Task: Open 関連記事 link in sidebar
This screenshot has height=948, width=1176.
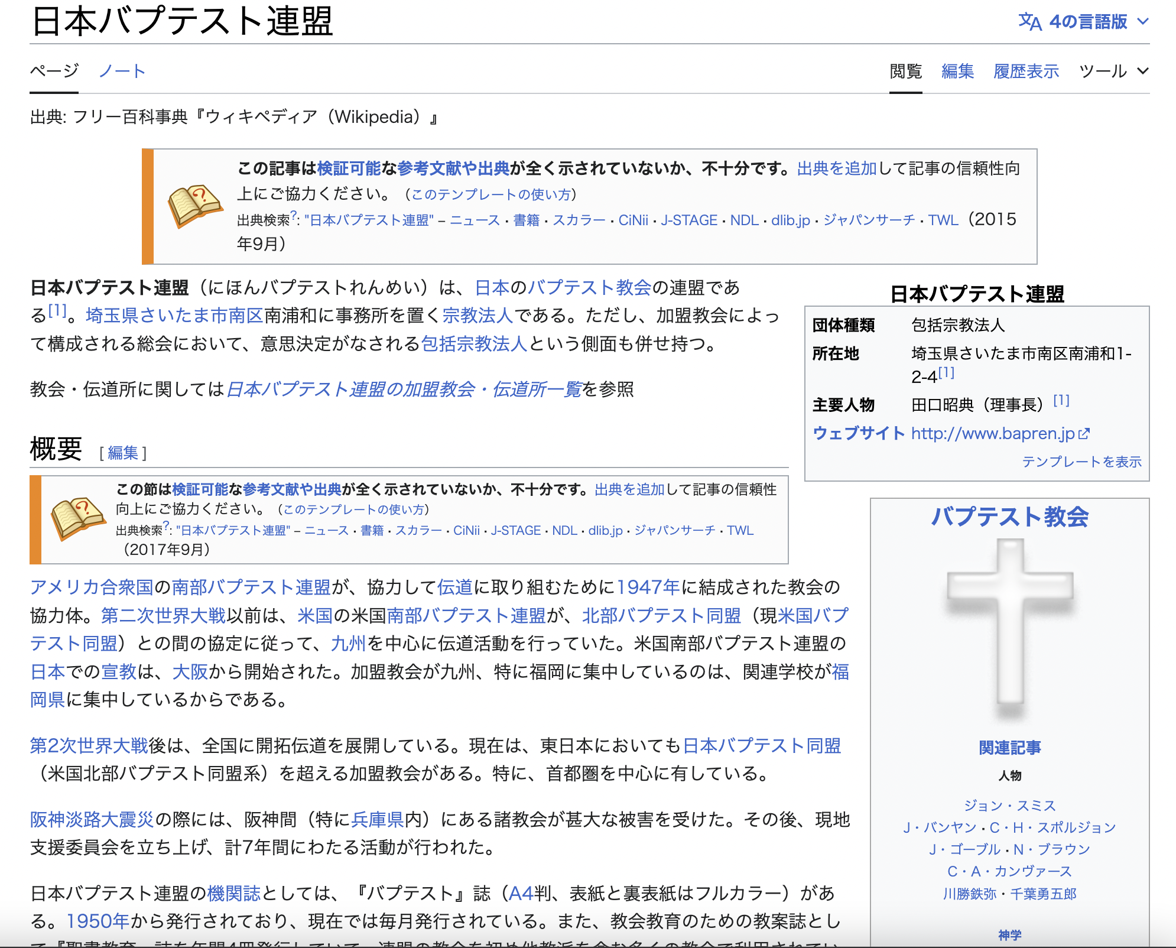Action: pyautogui.click(x=1010, y=748)
